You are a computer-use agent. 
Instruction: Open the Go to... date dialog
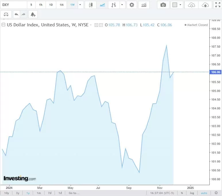74,193
